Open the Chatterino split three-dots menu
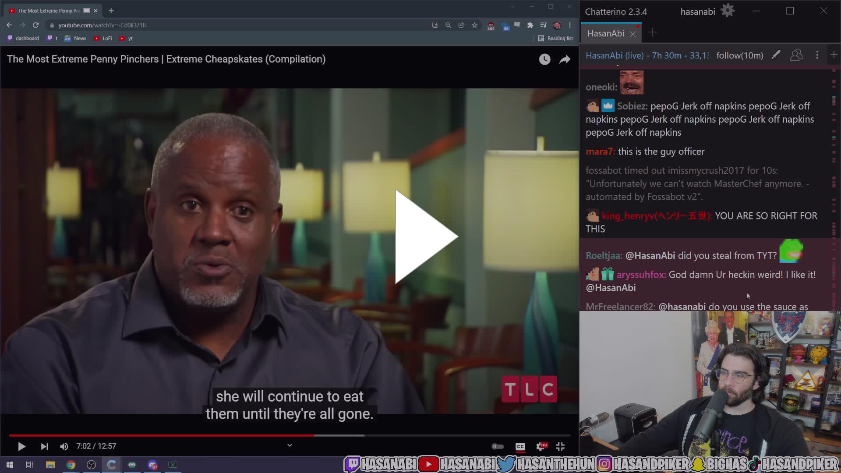Viewport: 841px width, 473px height. coord(817,55)
